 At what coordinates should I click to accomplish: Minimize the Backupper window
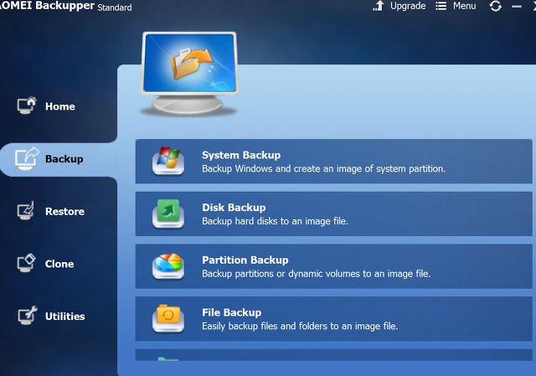517,6
